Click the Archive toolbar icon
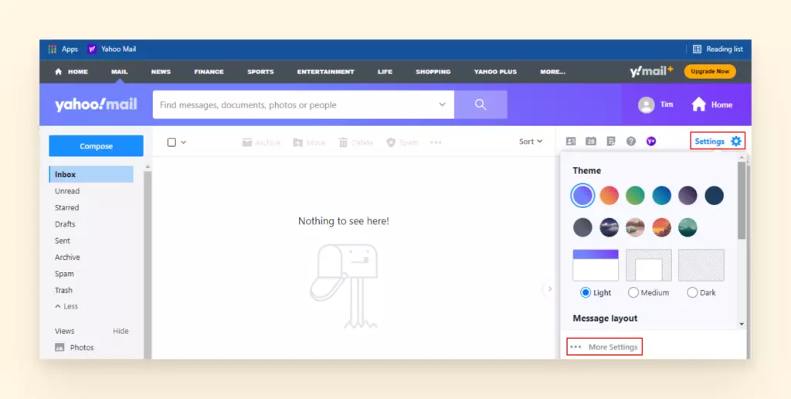The width and height of the screenshot is (791, 399). pos(247,142)
